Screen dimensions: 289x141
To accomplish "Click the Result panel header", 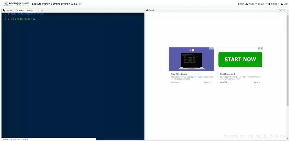I will [x=150, y=10].
